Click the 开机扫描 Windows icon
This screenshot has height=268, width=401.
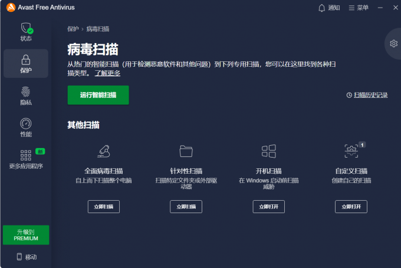coord(268,151)
